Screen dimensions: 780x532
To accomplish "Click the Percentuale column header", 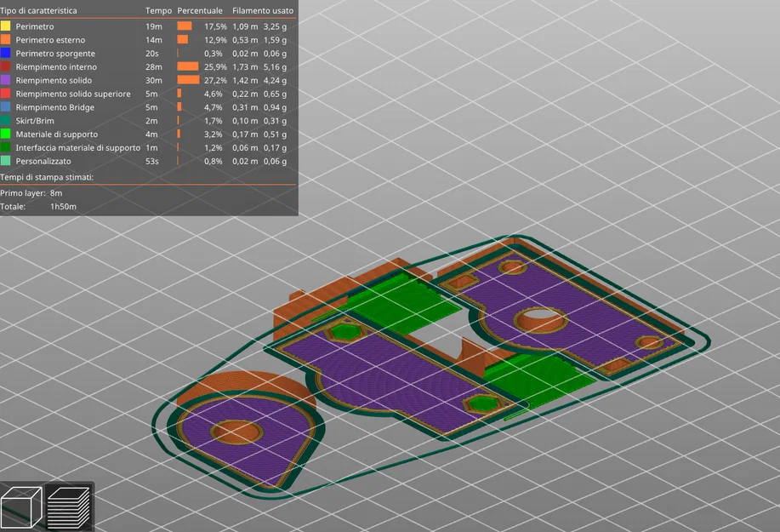I will [200, 10].
